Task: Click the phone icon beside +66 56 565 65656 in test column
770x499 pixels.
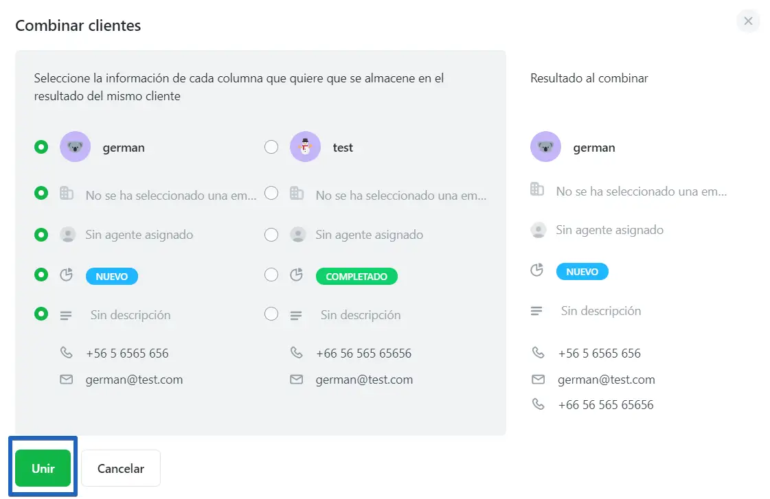Action: coord(297,352)
